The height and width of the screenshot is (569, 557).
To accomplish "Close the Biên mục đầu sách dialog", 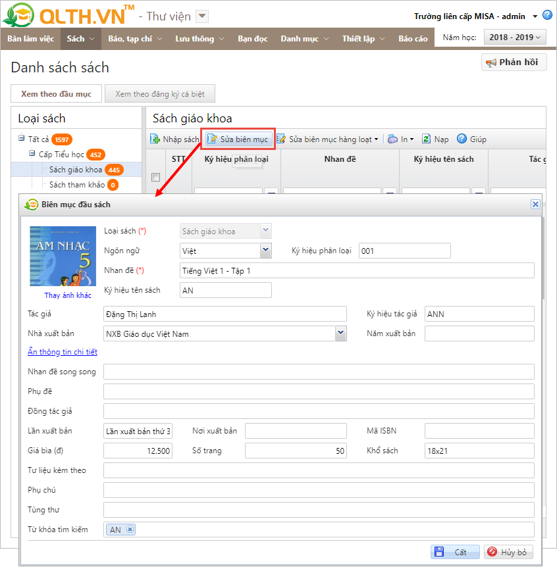I will 535,205.
